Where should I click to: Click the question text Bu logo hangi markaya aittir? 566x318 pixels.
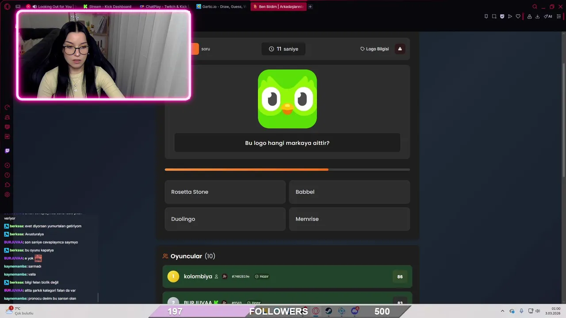coord(287,143)
